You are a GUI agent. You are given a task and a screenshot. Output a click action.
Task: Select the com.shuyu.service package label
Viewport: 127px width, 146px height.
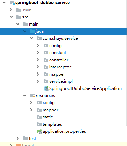[60, 38]
